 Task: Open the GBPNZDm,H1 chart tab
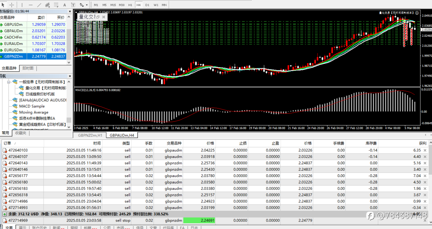point(90,135)
